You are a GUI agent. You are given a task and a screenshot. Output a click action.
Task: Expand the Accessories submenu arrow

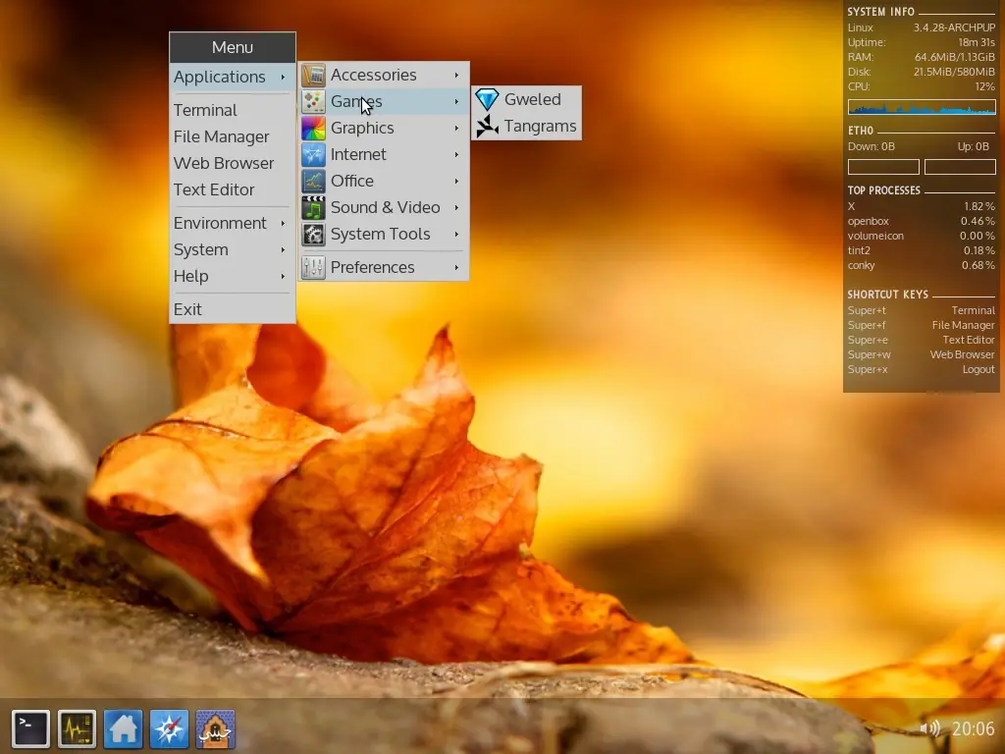coord(456,75)
